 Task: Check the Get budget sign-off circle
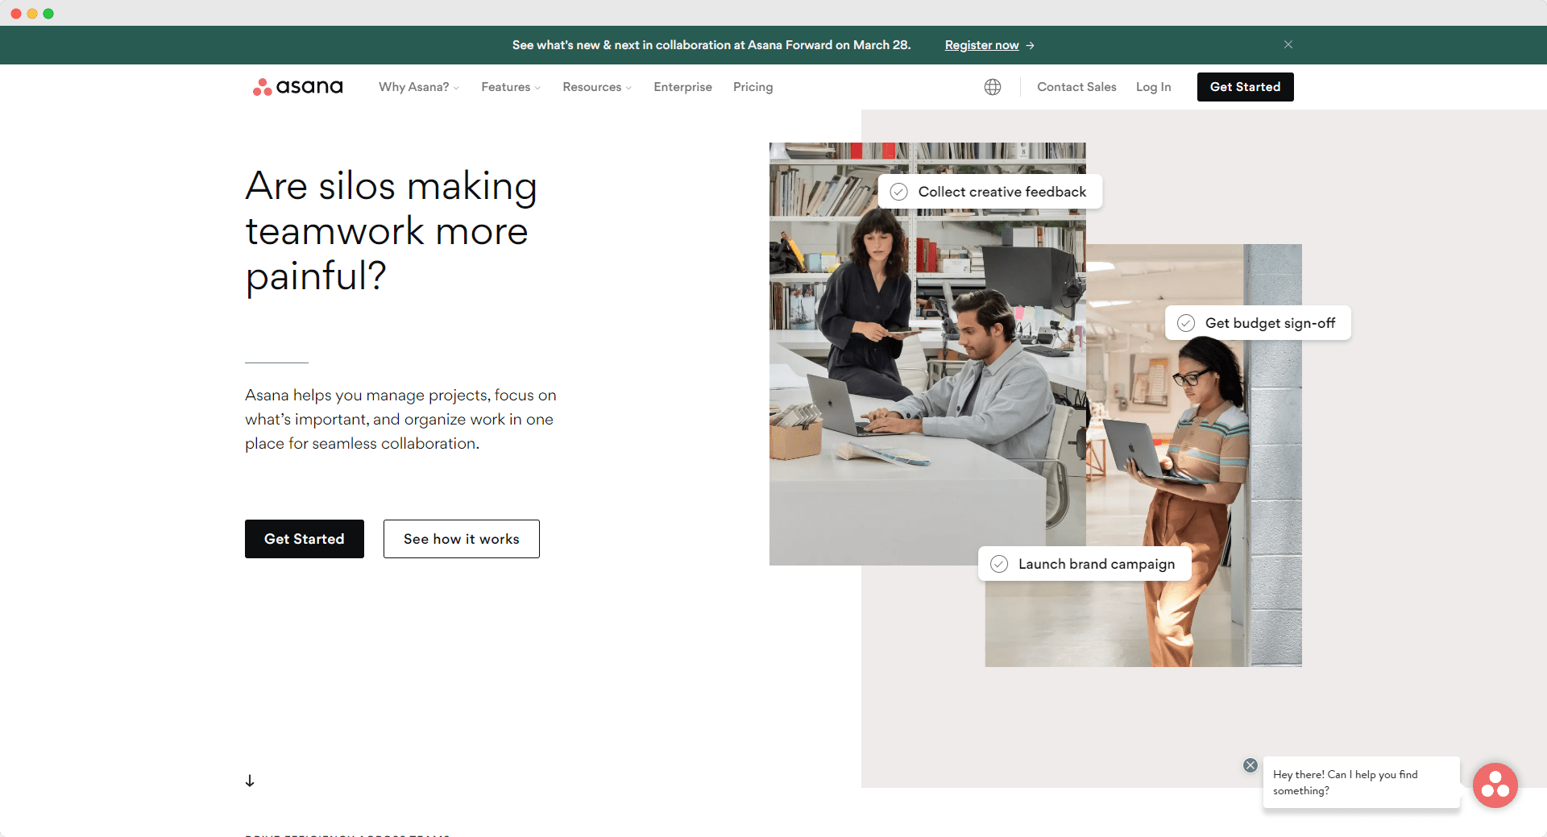click(1186, 323)
